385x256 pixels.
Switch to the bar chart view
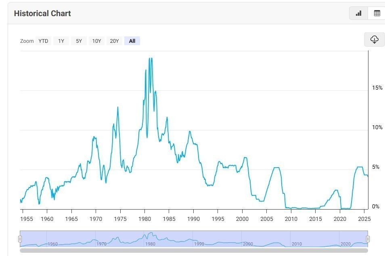[358, 13]
